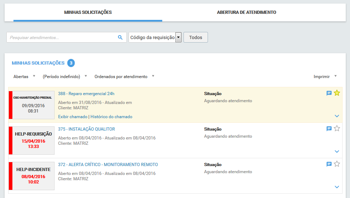
Task: Open message icon for ticket 375
Action: 329,129
